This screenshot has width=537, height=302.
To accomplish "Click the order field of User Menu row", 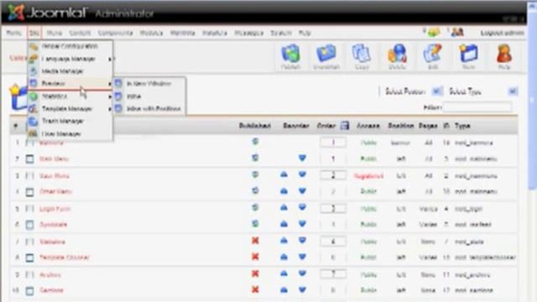I will 333,175.
